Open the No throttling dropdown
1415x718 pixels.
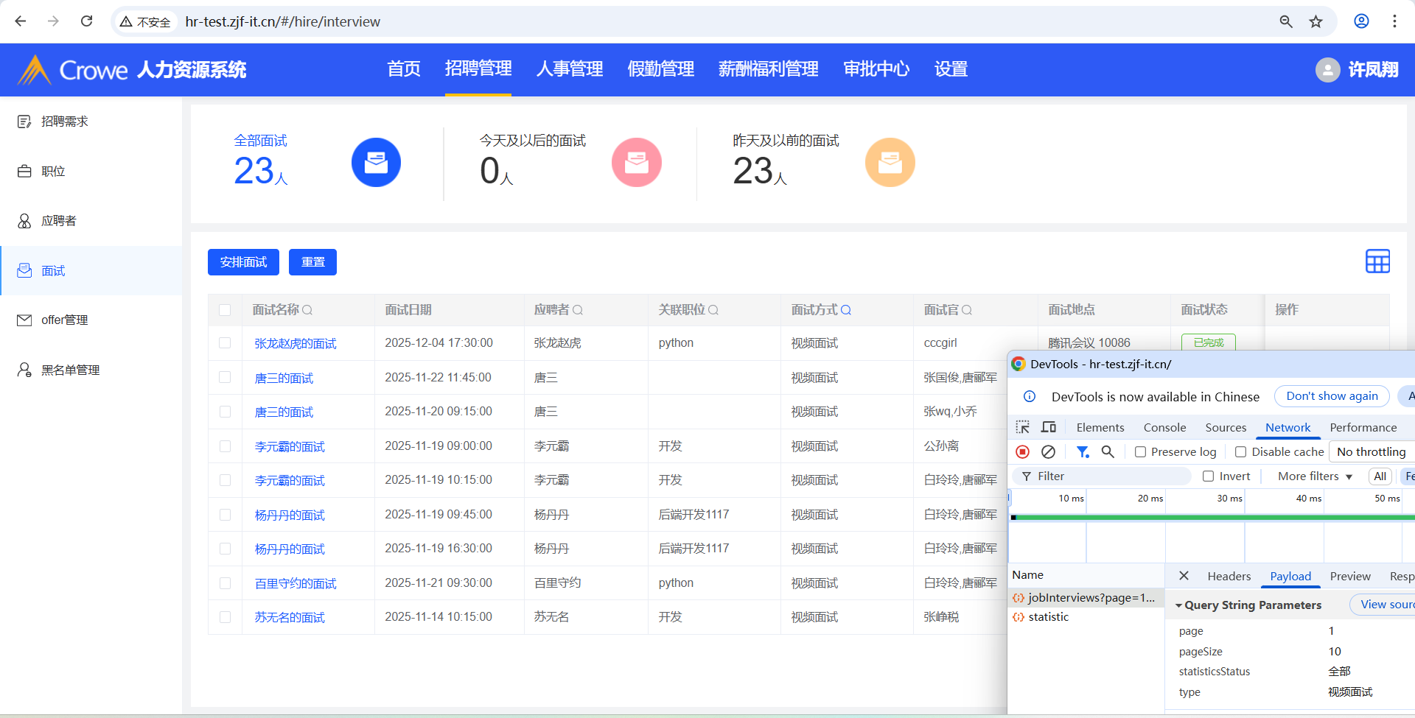1371,452
